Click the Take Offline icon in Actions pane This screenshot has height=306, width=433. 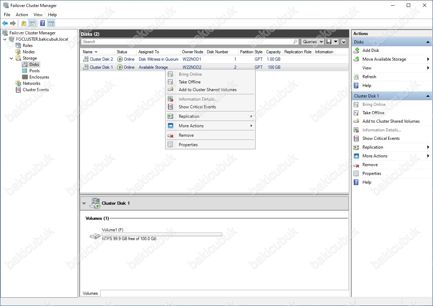click(356, 113)
